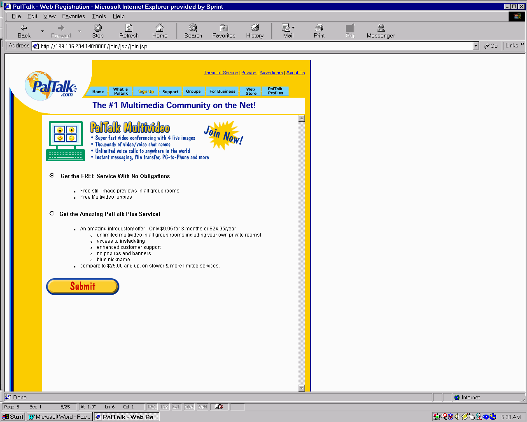Open the Help menu
The image size is (527, 422).
tap(119, 16)
